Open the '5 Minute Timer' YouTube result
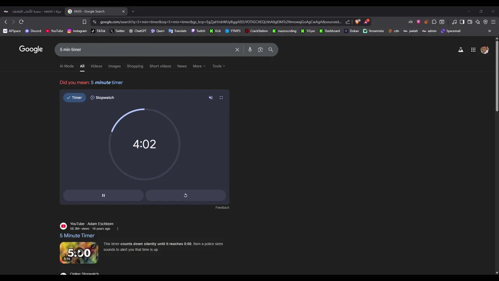 click(77, 235)
